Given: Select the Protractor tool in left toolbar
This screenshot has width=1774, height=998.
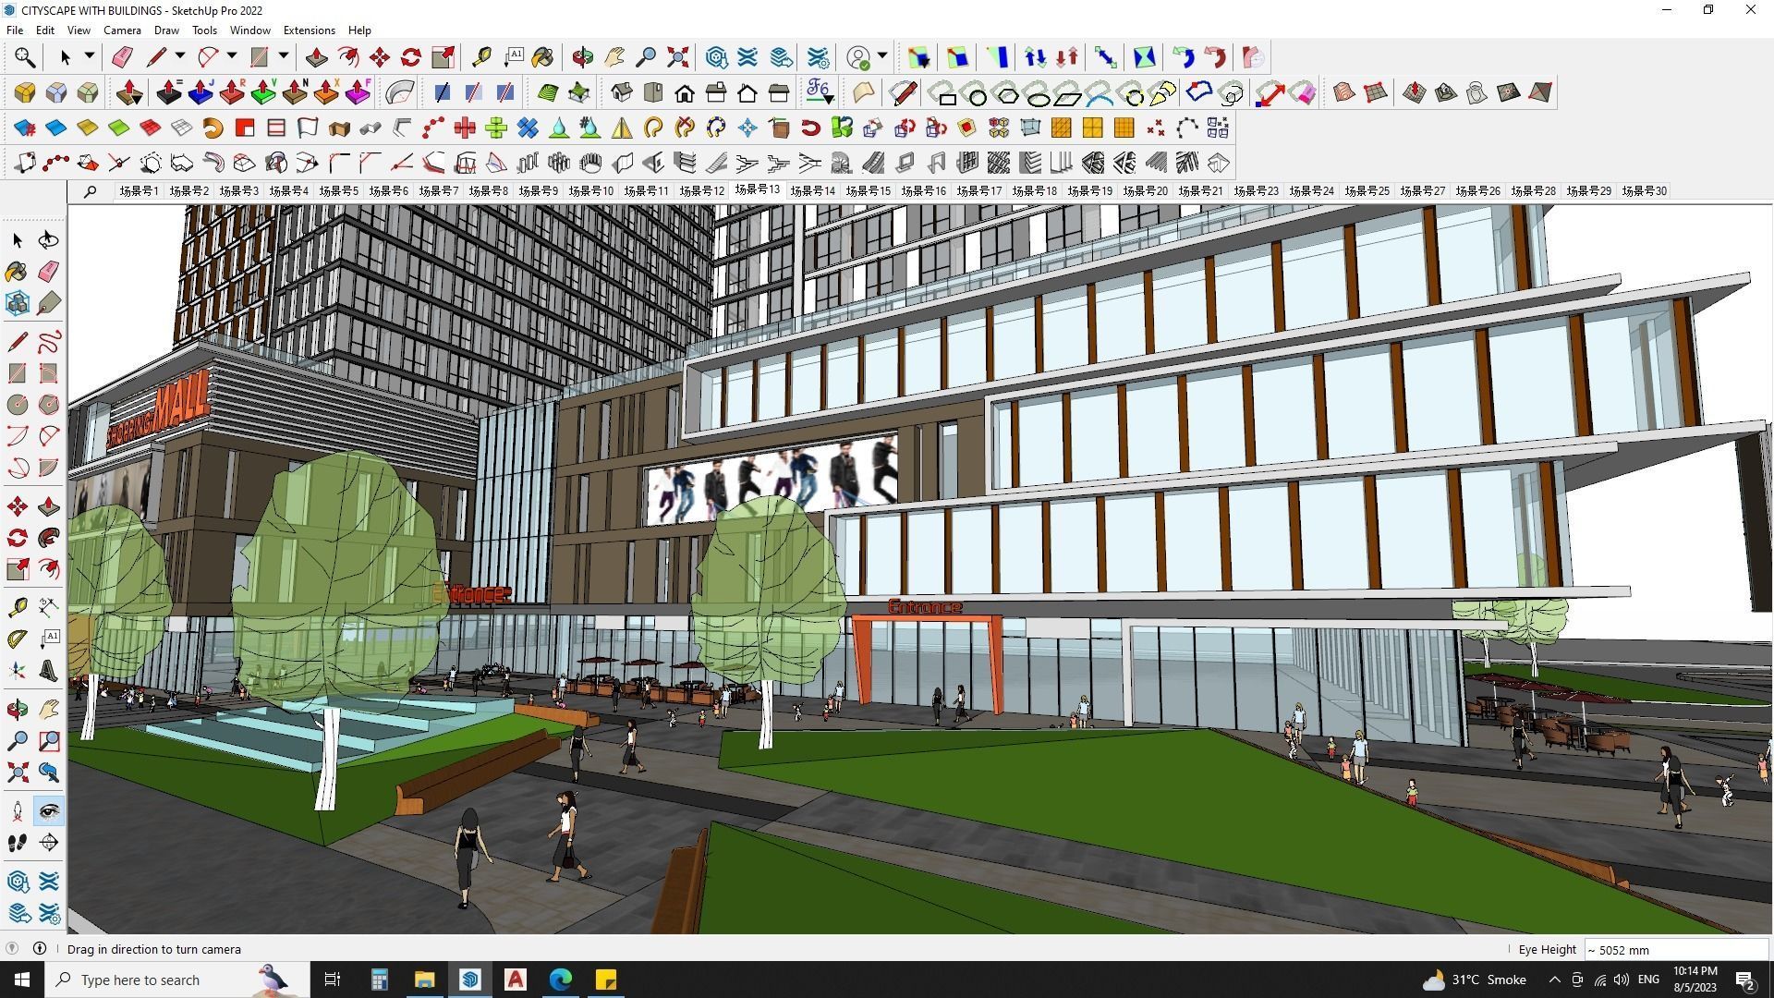Looking at the screenshot, I should (x=18, y=639).
